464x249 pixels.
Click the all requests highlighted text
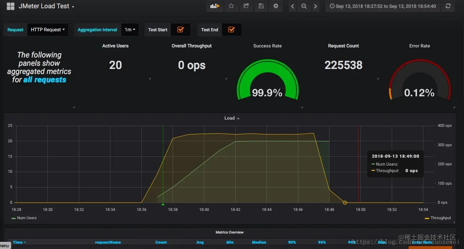45,80
